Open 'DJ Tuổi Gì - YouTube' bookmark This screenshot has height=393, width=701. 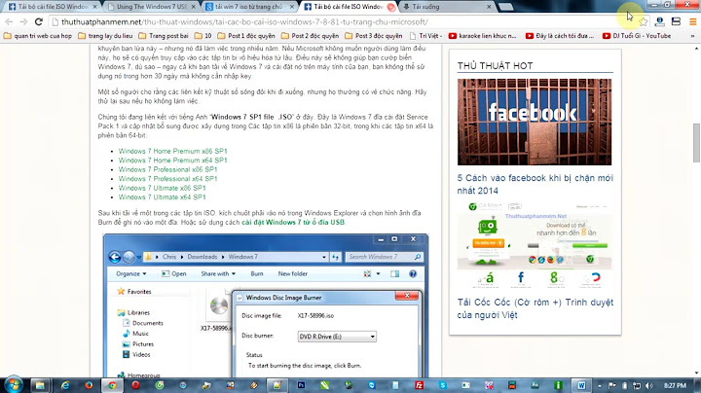point(637,36)
